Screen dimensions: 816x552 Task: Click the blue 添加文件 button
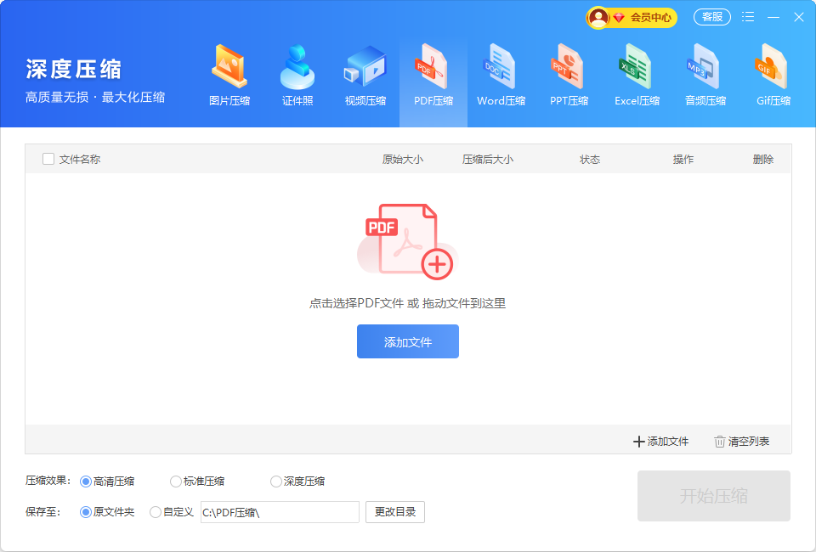(408, 341)
